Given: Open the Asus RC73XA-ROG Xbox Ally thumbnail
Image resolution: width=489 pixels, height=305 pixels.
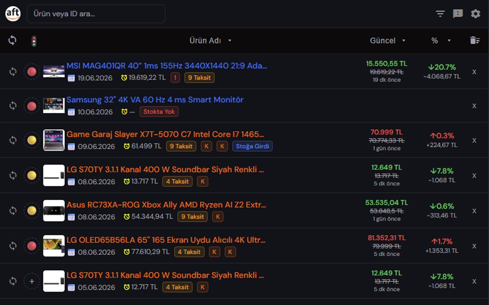Looking at the screenshot, I should pyautogui.click(x=54, y=210).
